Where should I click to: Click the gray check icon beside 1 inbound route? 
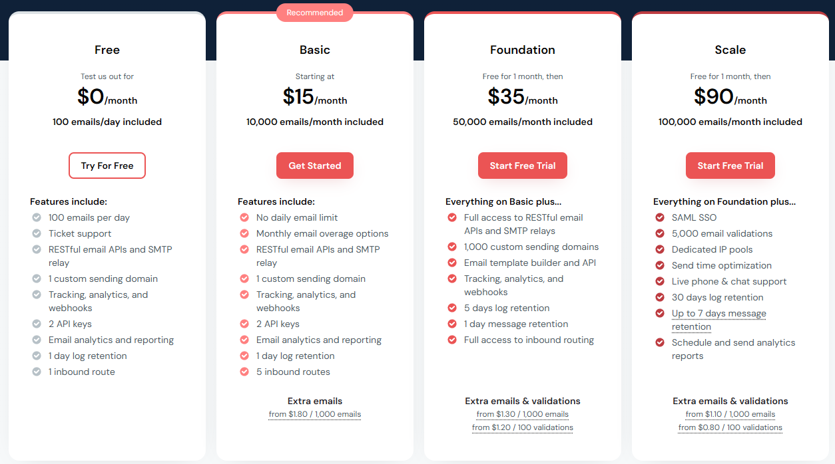point(37,372)
